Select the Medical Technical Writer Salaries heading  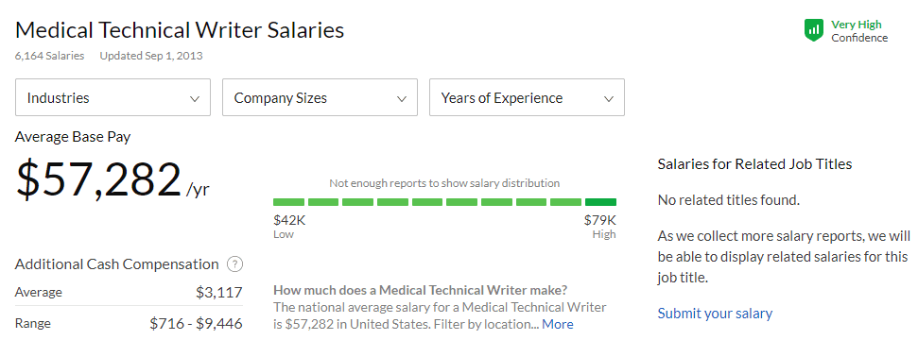click(180, 30)
